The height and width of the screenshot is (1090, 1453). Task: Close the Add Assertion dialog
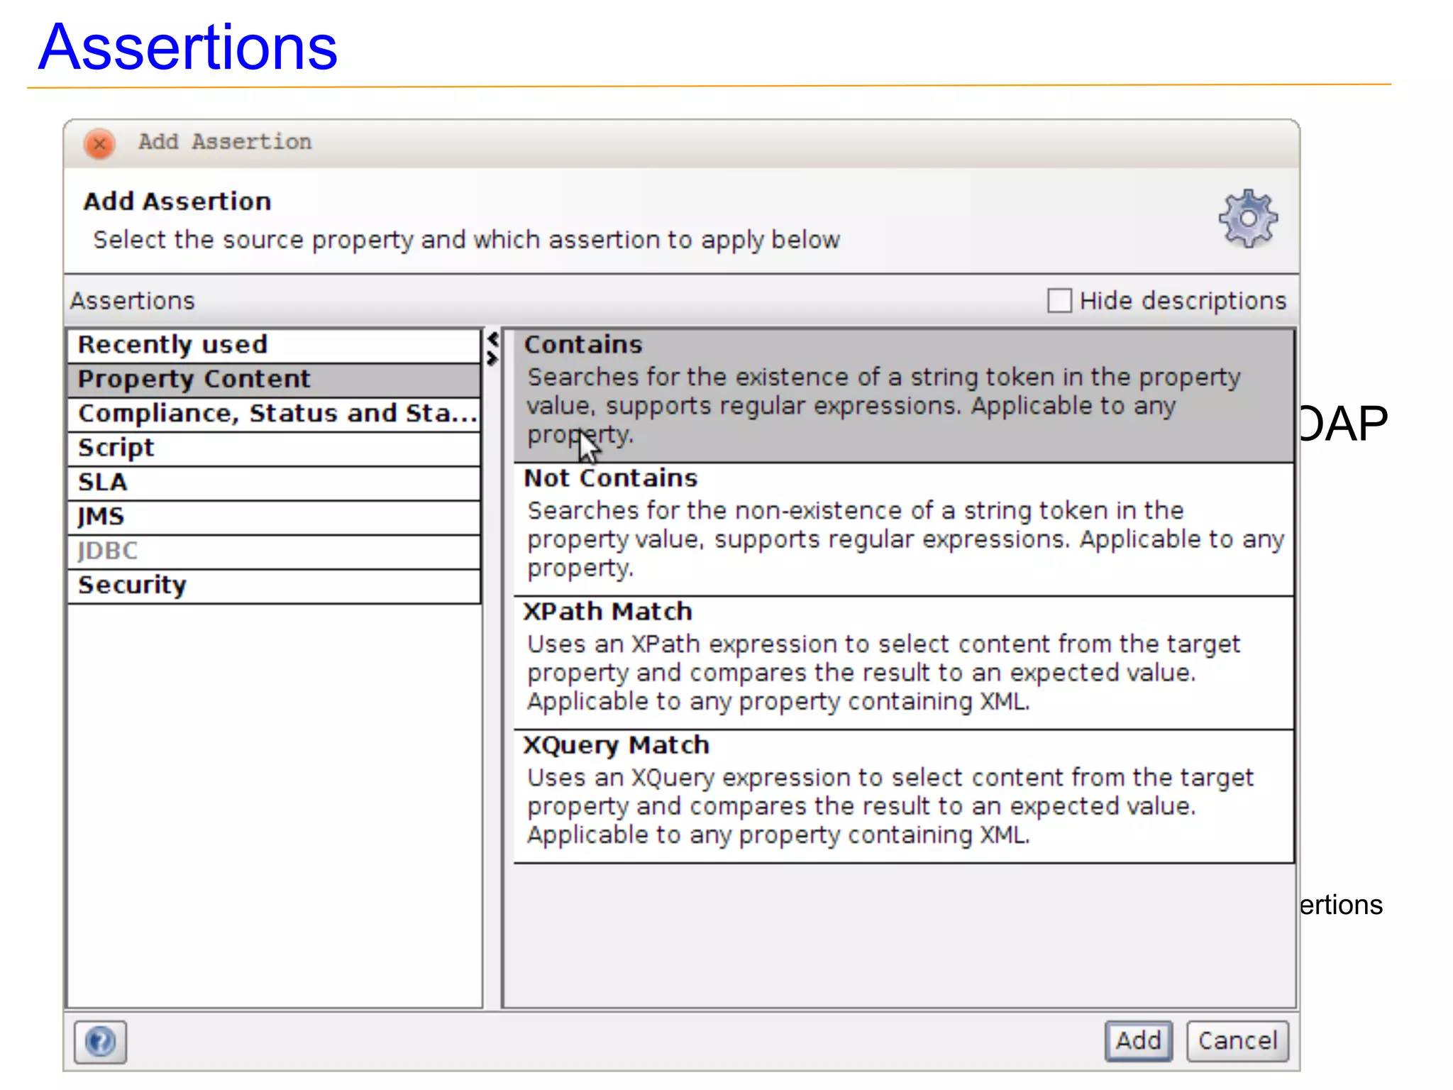[x=99, y=143]
